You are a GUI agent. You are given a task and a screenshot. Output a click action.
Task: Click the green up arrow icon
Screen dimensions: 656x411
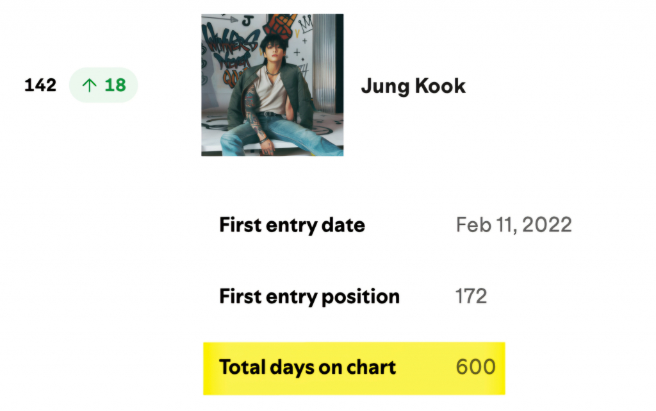tap(89, 85)
